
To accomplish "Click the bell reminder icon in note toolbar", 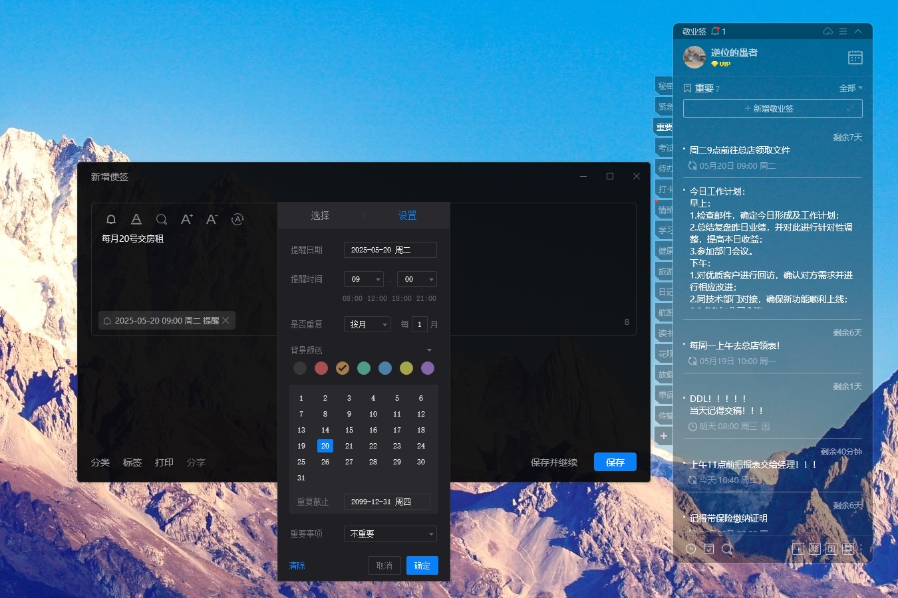I will (x=111, y=219).
